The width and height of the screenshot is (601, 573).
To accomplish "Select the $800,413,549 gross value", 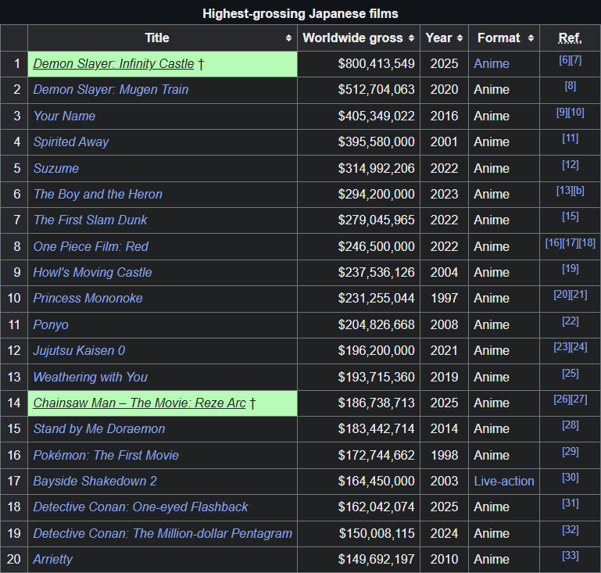I will (x=376, y=63).
